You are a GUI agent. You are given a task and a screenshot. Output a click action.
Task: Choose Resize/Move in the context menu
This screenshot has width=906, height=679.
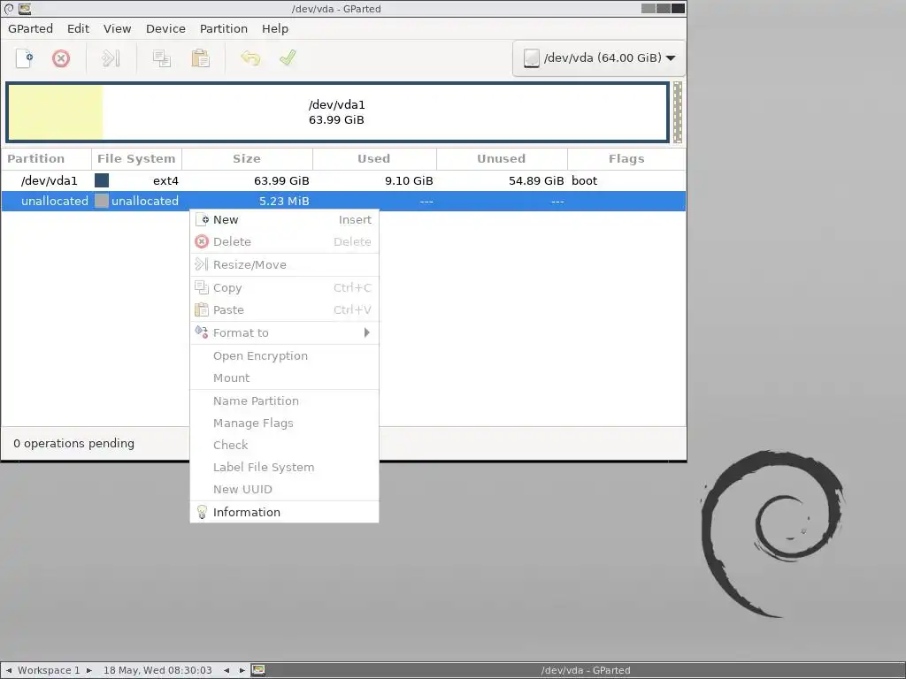point(284,264)
